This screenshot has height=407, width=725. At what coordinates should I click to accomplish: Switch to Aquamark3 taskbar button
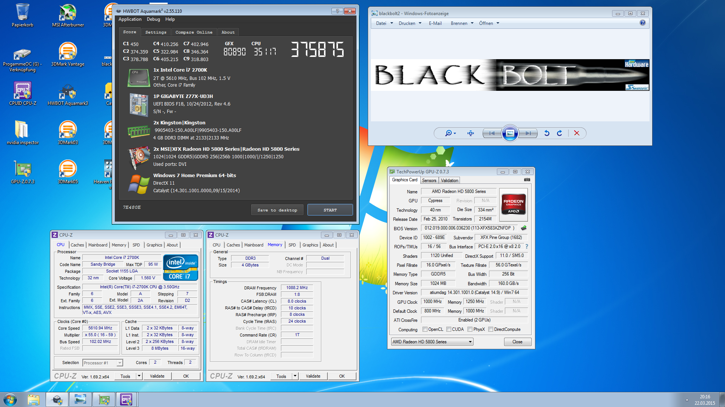point(57,399)
